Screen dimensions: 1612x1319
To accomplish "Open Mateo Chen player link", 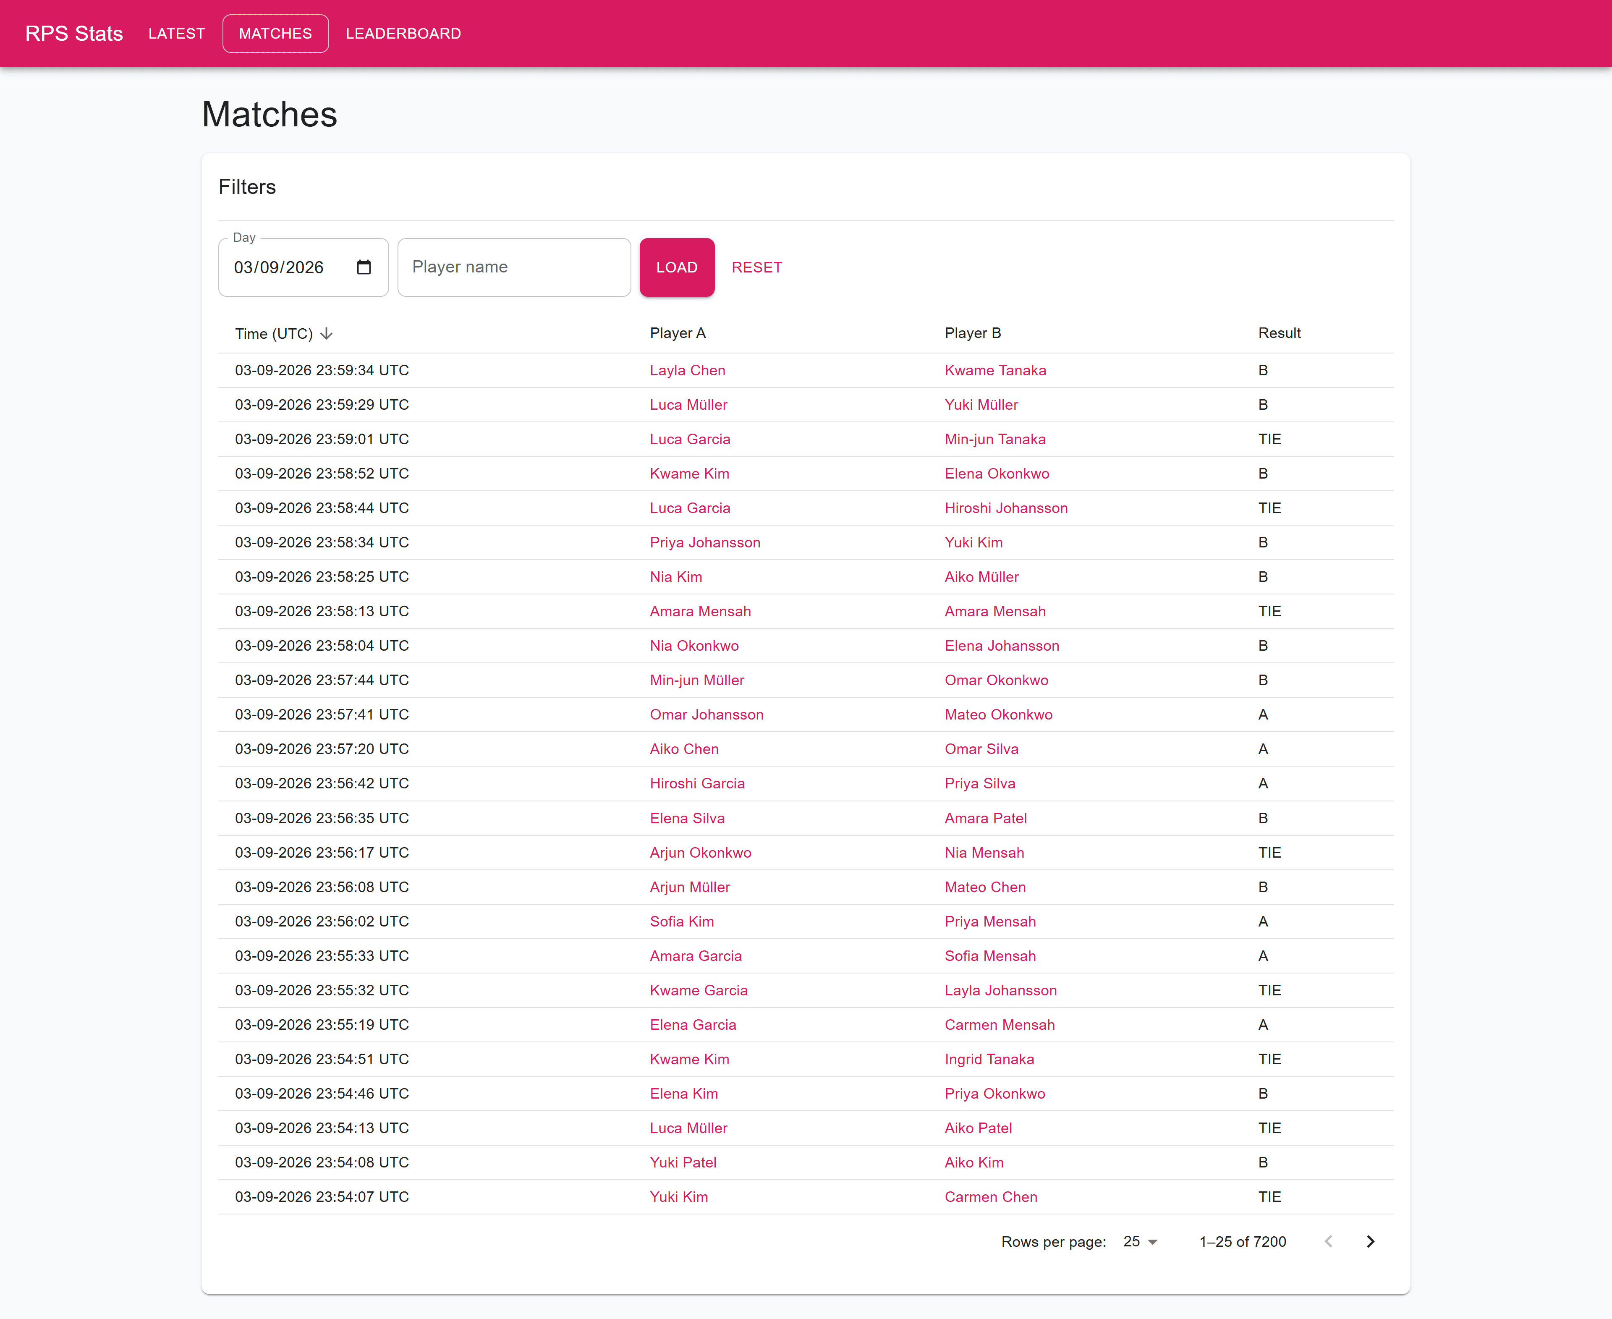I will [985, 887].
